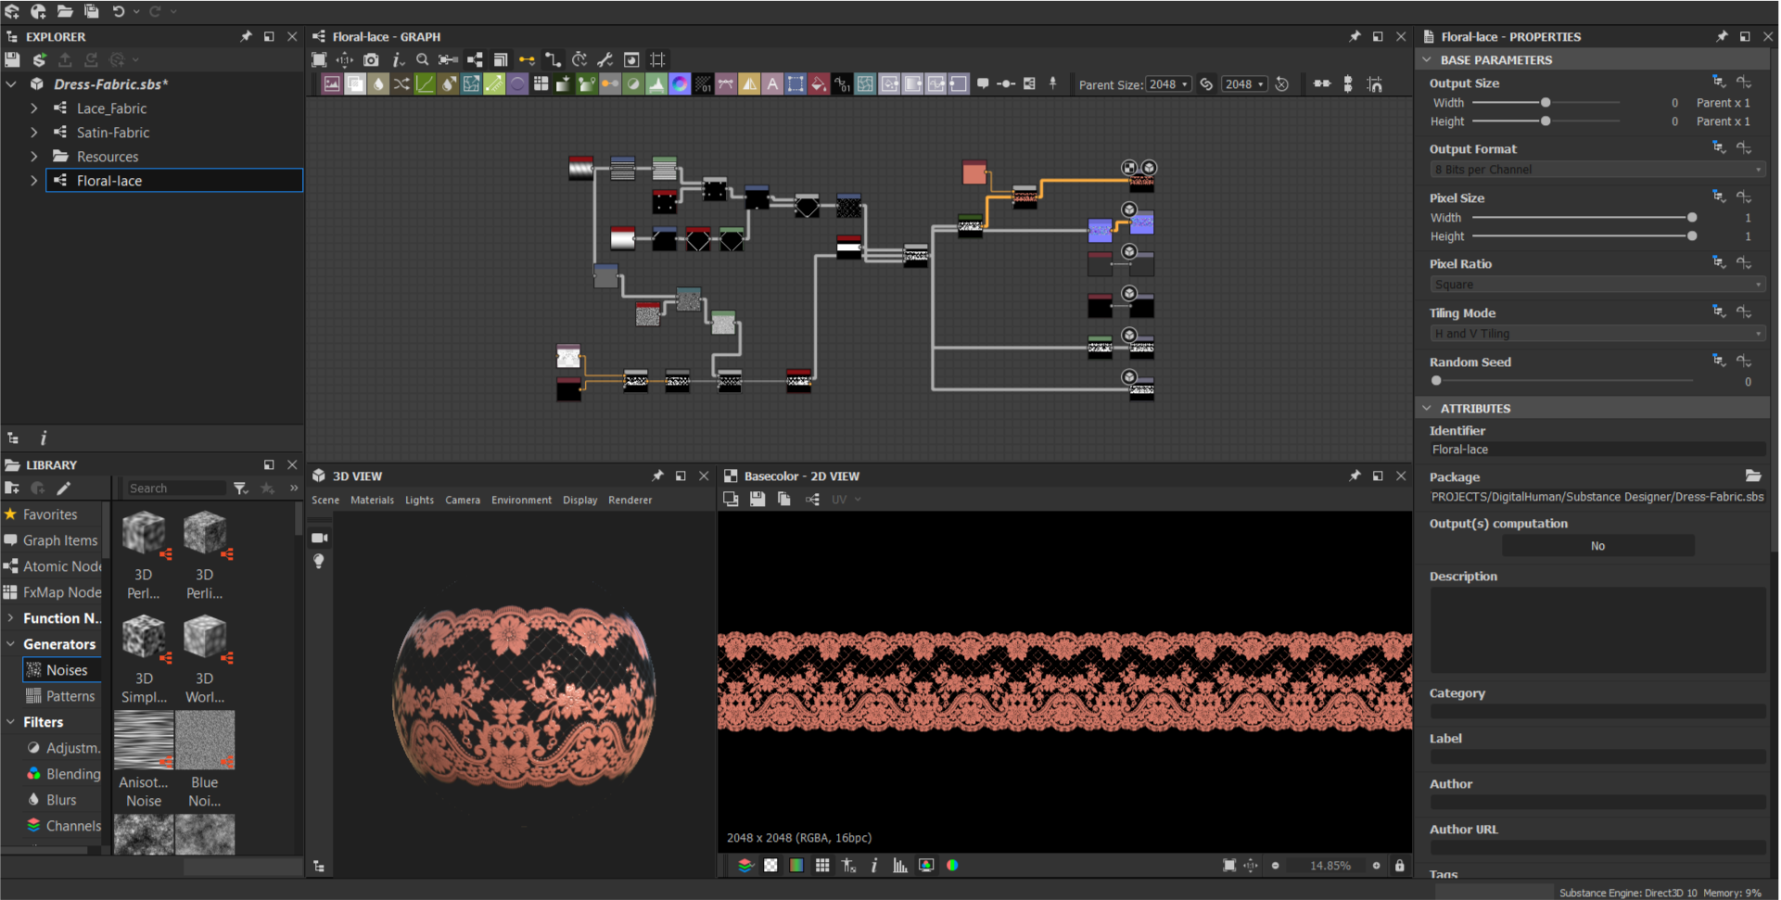1781x900 pixels.
Task: Open the Renderer menu in 3D view
Action: (x=630, y=500)
